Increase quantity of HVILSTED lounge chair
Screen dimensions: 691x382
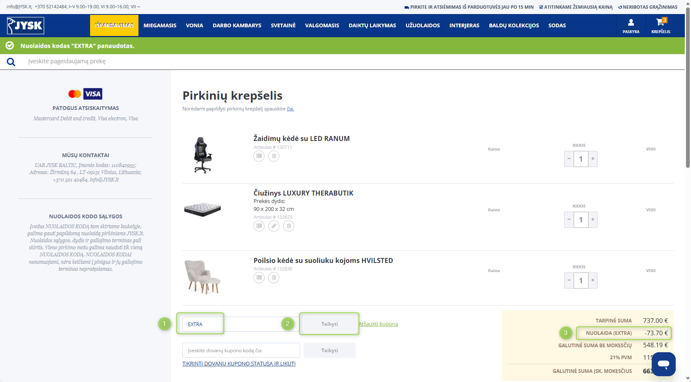[x=593, y=280]
